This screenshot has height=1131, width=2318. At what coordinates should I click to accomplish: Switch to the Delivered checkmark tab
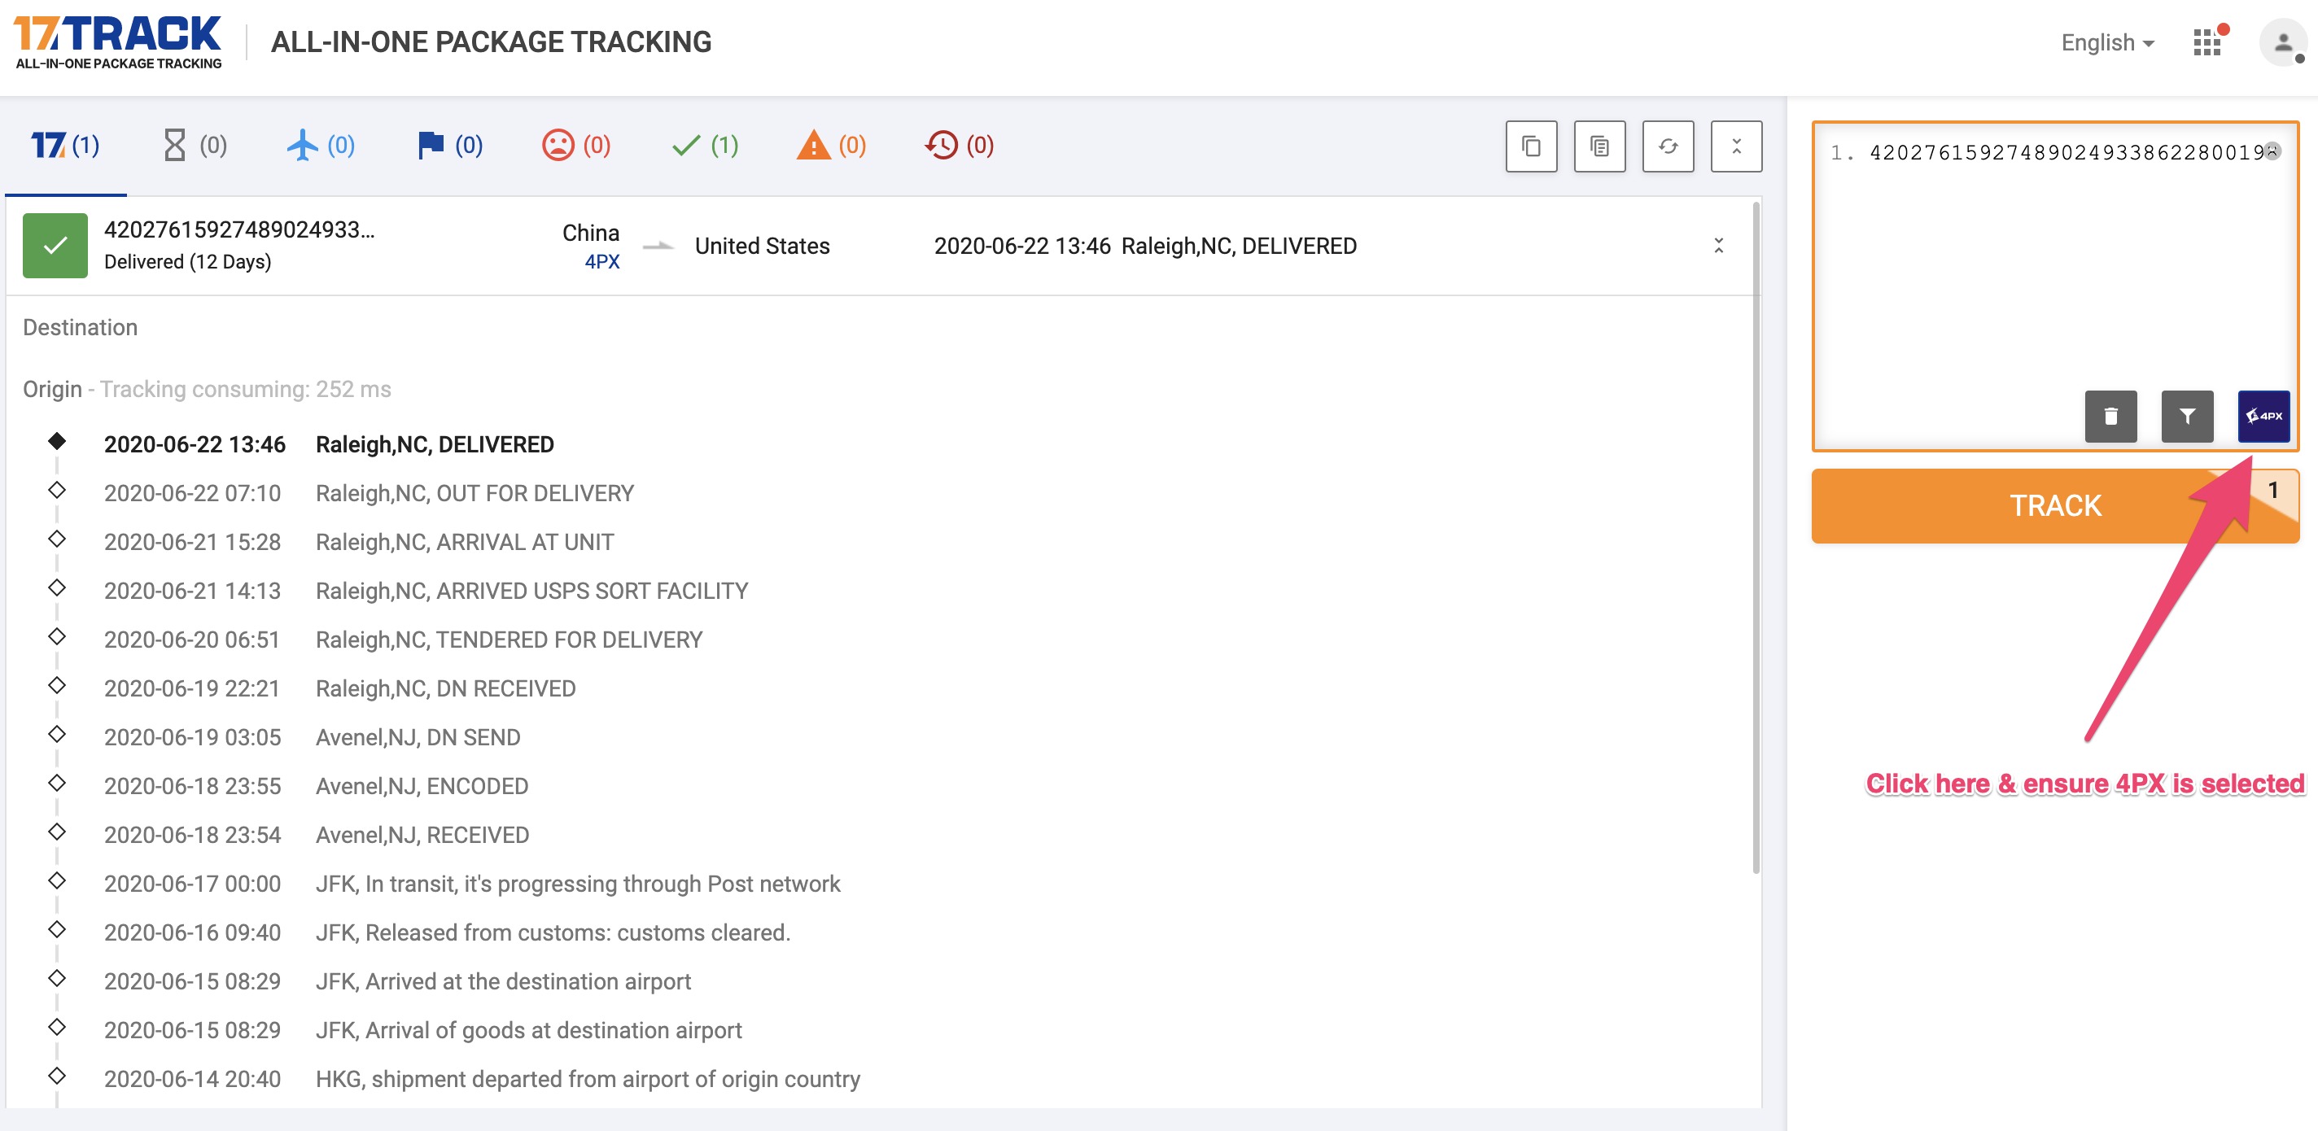coord(705,145)
